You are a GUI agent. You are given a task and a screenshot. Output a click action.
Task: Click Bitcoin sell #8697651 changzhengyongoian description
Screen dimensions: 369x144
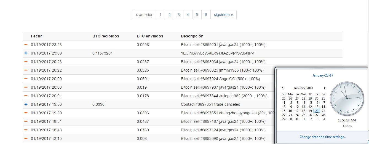(x=228, y=113)
